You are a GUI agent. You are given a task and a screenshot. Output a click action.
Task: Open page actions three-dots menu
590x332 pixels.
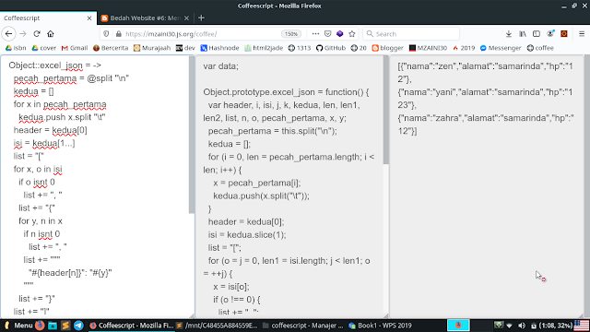point(315,34)
